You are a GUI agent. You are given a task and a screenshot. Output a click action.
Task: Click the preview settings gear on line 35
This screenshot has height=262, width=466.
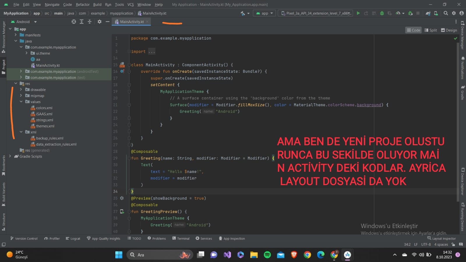coord(122,198)
